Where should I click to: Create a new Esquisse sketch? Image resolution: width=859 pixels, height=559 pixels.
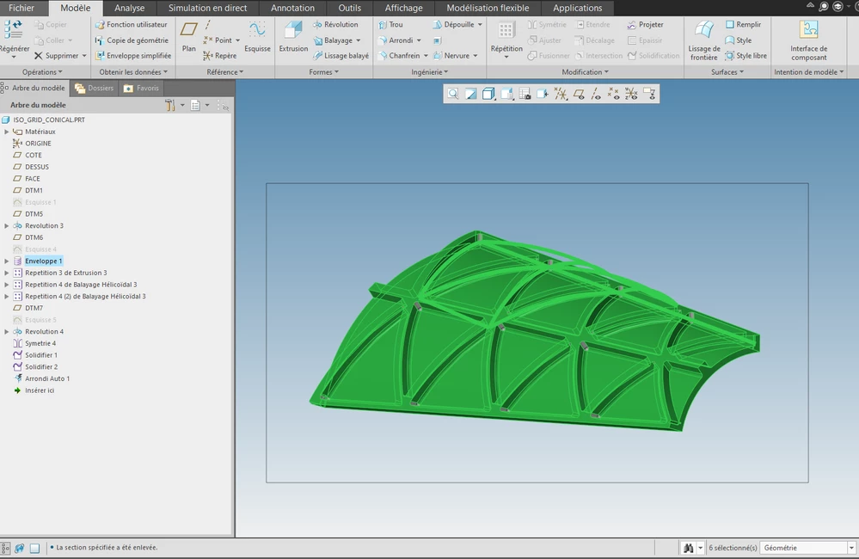257,37
